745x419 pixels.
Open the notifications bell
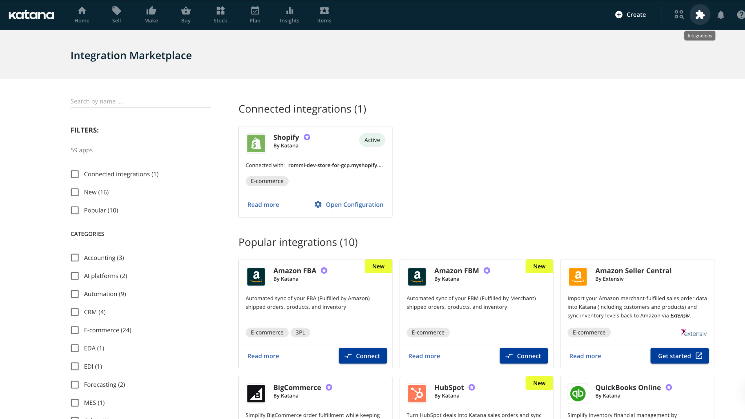click(x=721, y=15)
